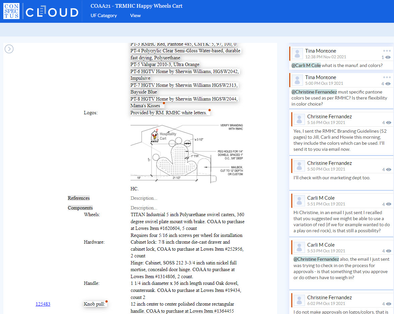Click the '12 inch center to center polished chrome' text
The width and height of the screenshot is (394, 314).
(183, 308)
